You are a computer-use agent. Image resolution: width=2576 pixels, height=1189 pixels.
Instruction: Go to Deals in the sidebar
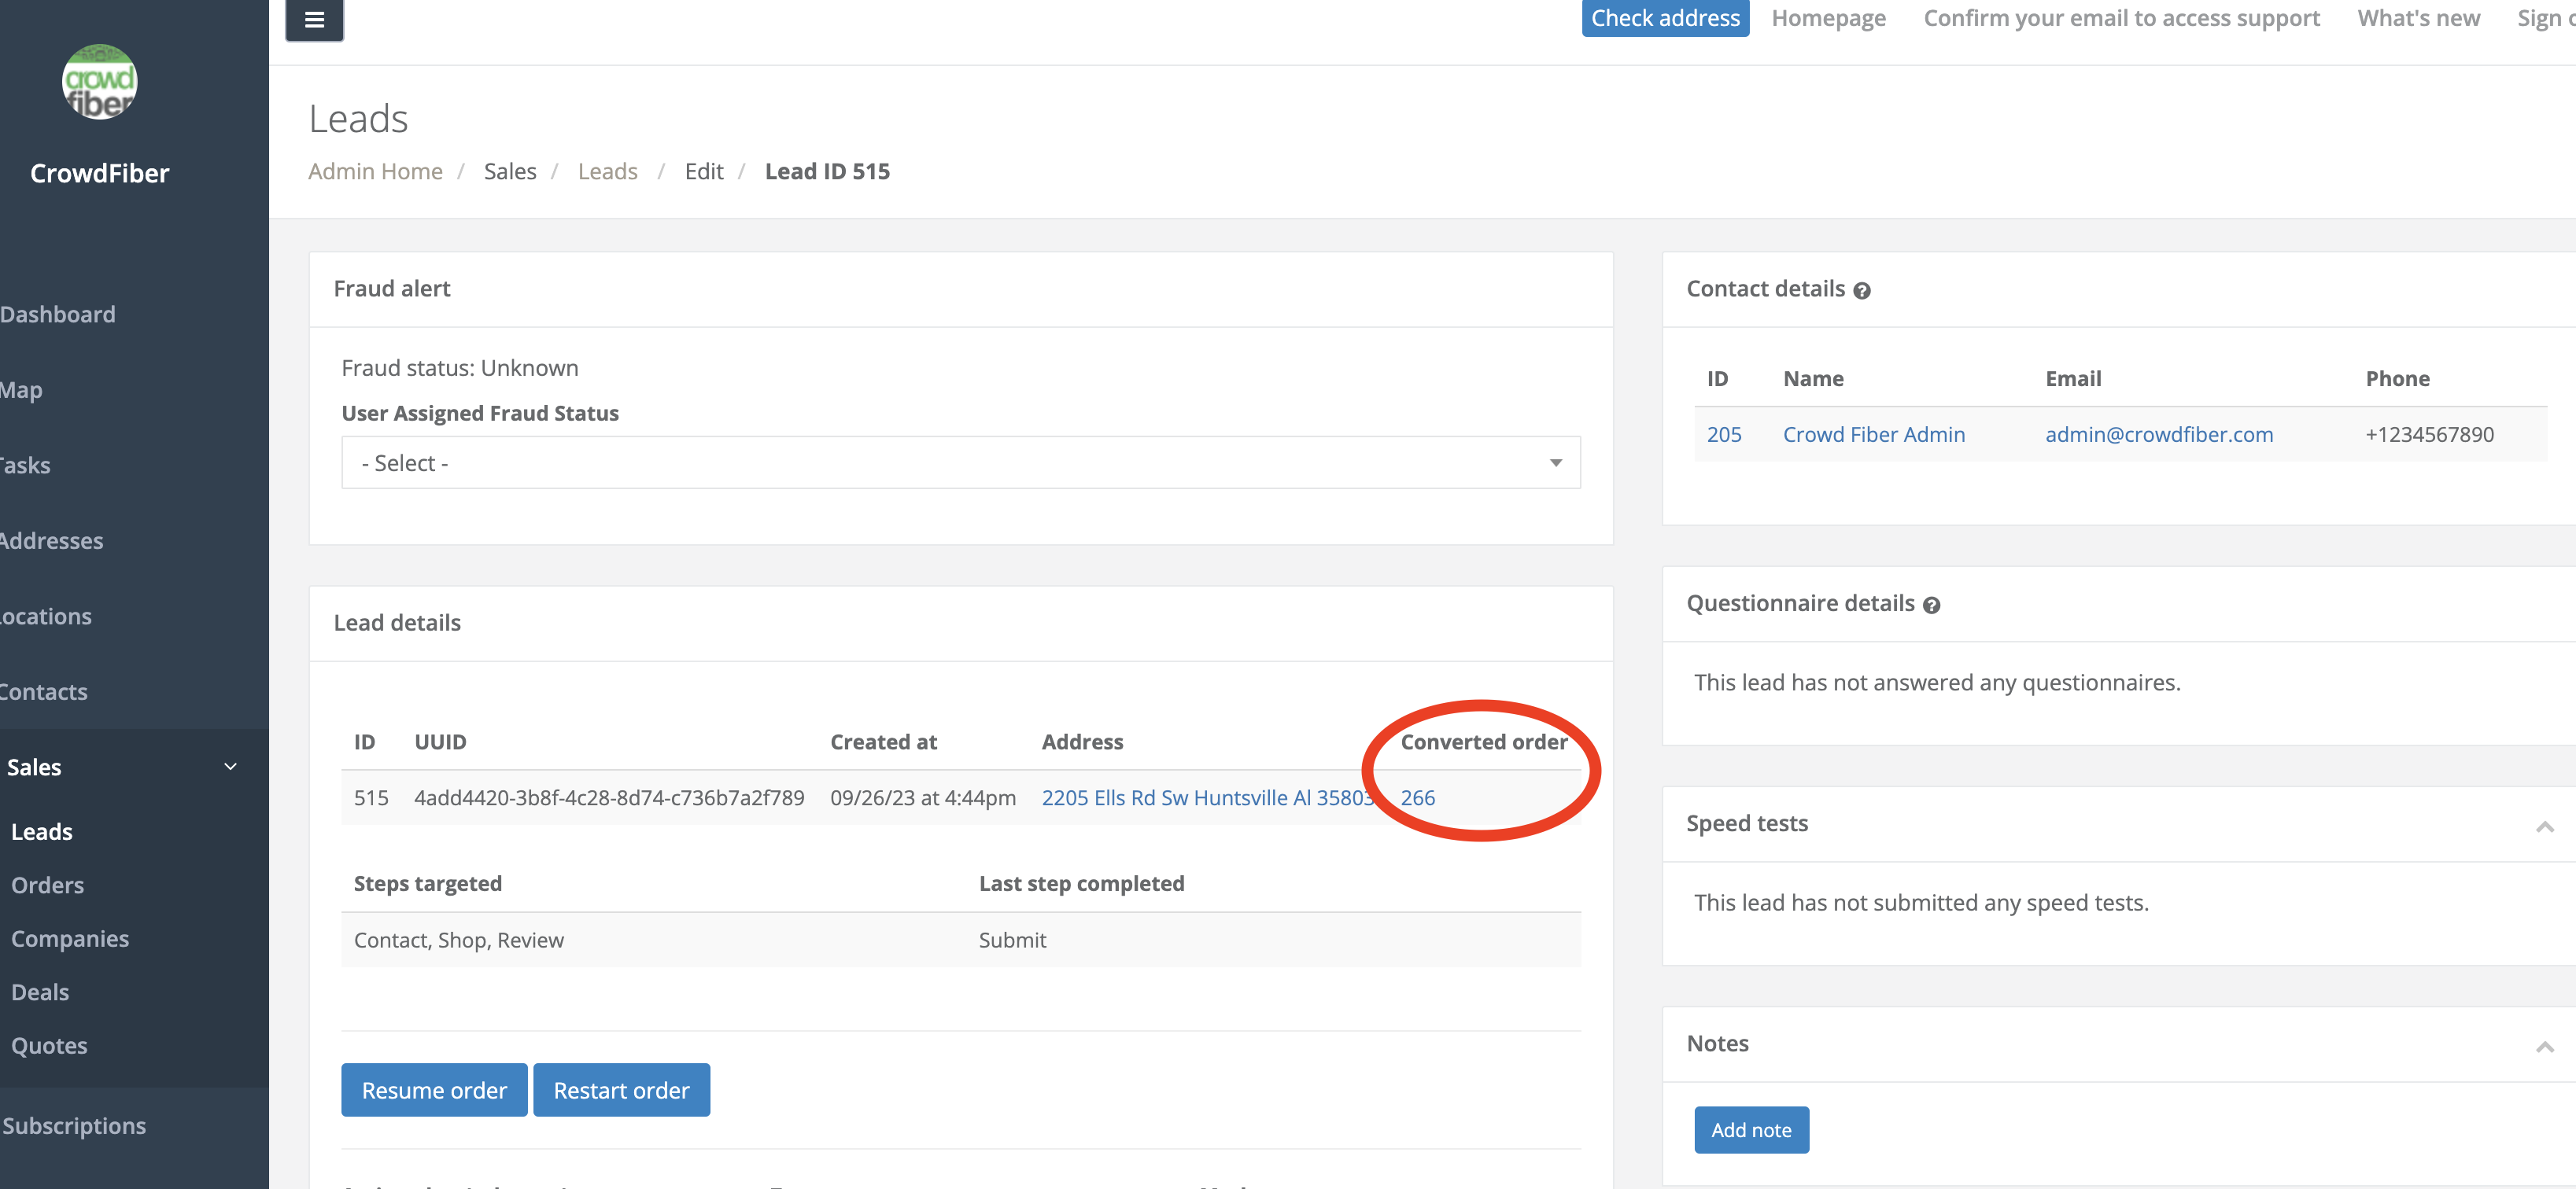[x=40, y=992]
